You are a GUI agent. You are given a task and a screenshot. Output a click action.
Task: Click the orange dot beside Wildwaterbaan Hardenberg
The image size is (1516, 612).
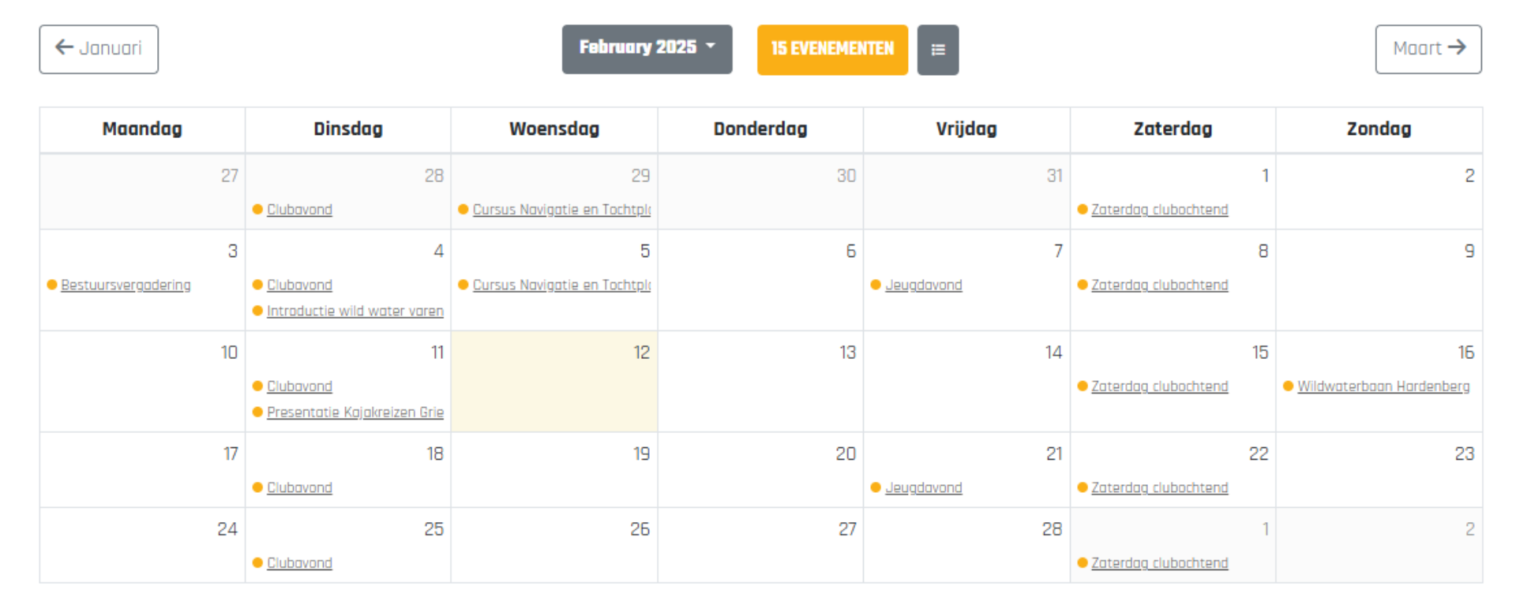point(1288,386)
